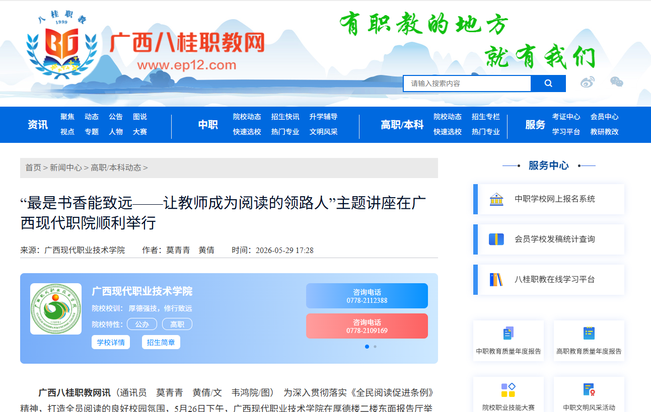Open 快速选校 under 高职/本科
This screenshot has width=651, height=412.
pyautogui.click(x=448, y=132)
